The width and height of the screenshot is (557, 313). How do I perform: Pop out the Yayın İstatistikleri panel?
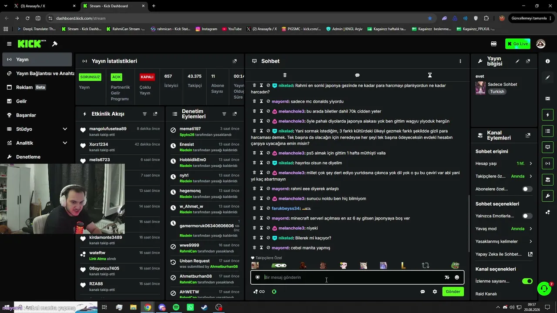[x=235, y=61]
